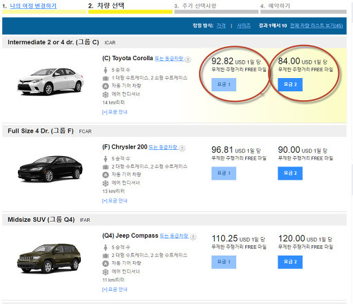The width and height of the screenshot is (353, 304).
Task: Click the 'ICAR' class code
Action: [x=110, y=43]
